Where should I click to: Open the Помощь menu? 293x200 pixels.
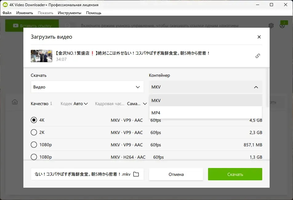(x=94, y=13)
